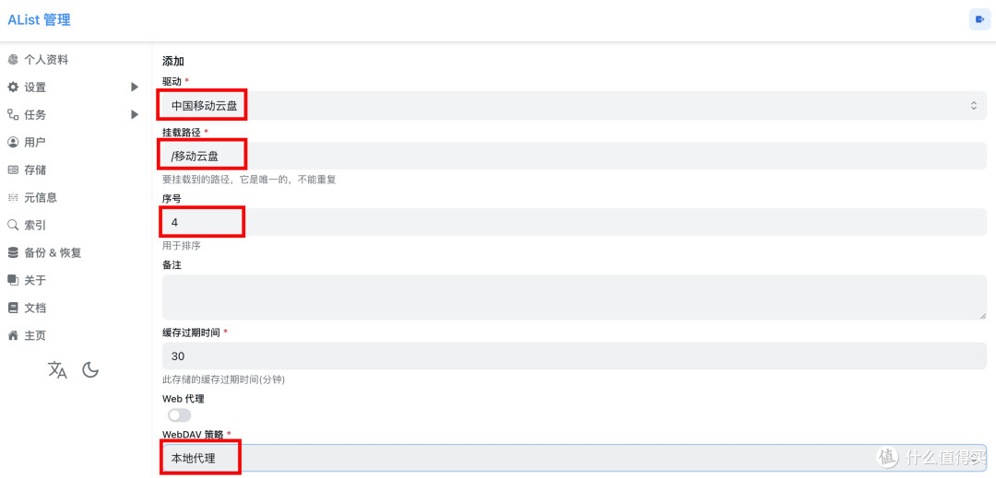Click the 索引 search icon
996x478 pixels.
[x=13, y=225]
